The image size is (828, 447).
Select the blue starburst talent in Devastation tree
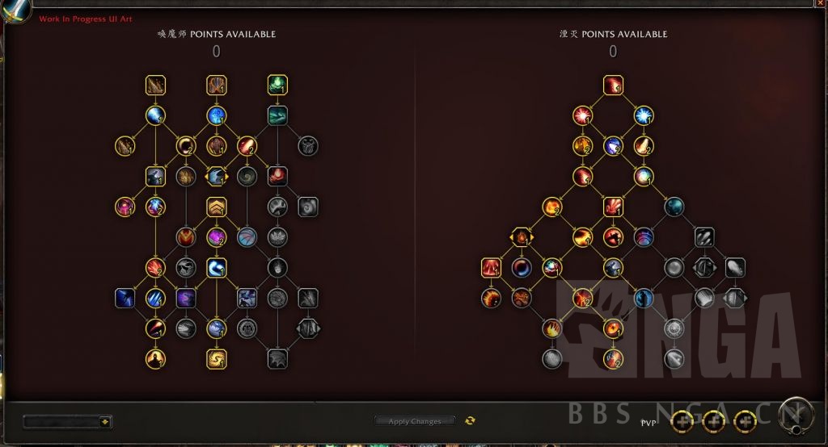(x=644, y=115)
